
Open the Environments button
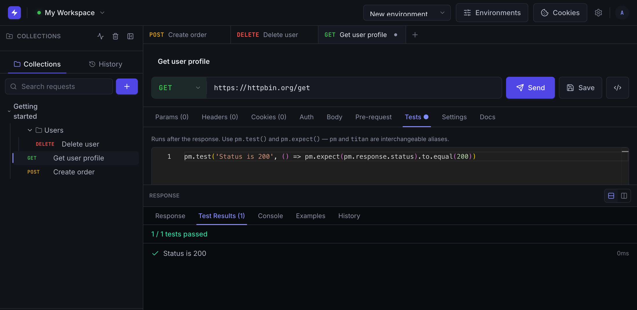(x=492, y=13)
